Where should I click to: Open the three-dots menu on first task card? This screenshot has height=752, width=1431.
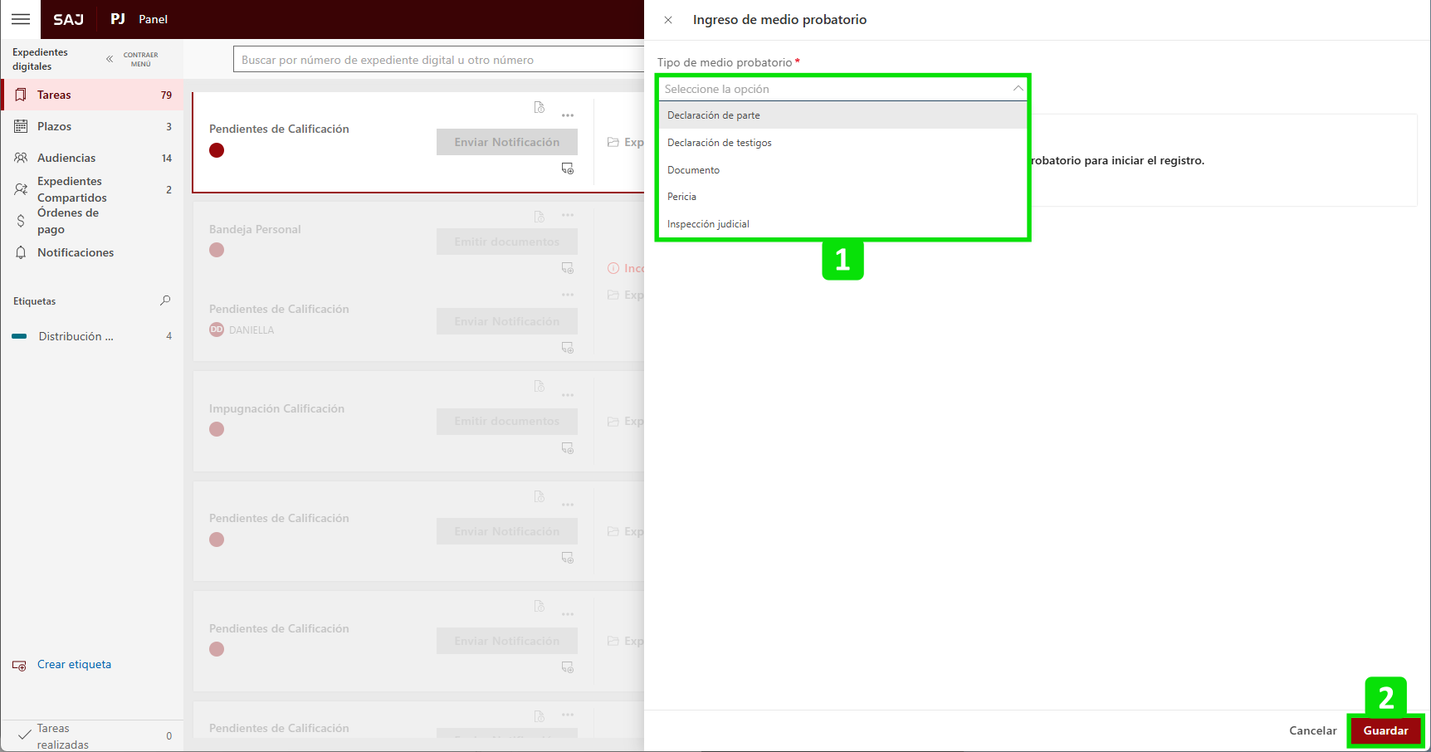[568, 115]
